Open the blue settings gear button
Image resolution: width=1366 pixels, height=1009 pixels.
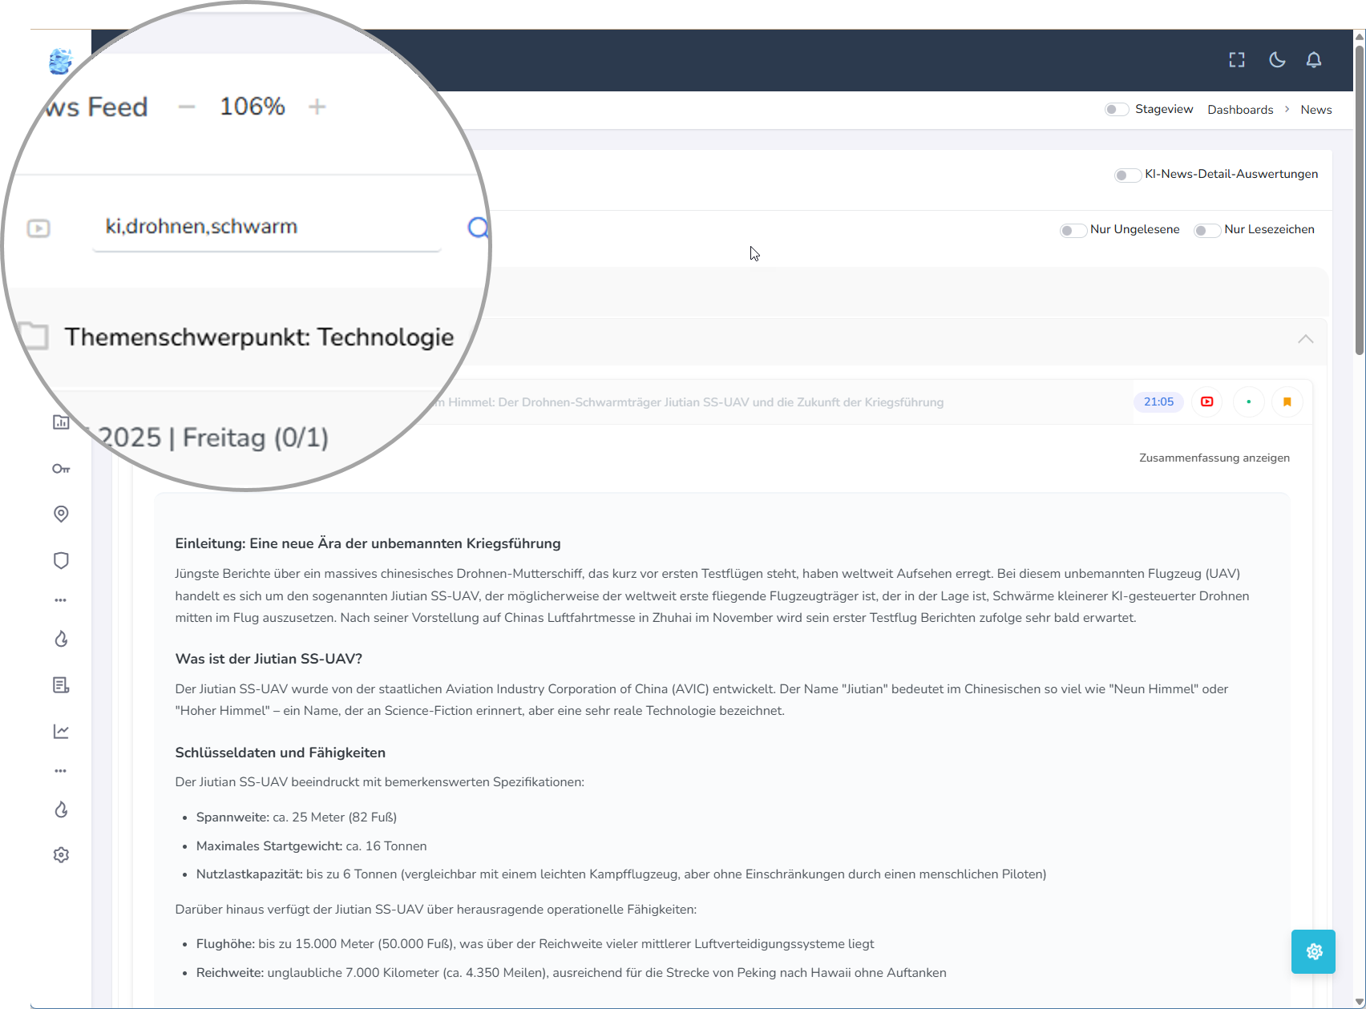(1313, 951)
